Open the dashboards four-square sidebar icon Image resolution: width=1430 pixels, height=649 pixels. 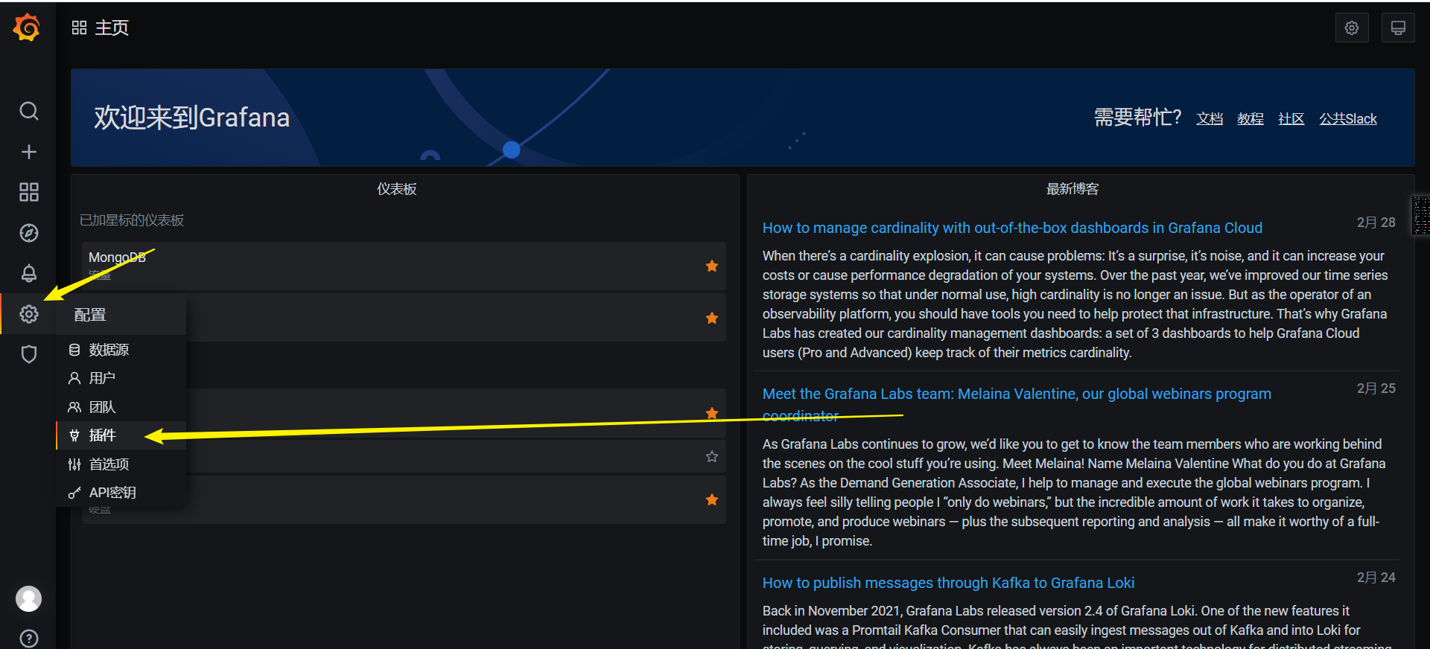(28, 192)
